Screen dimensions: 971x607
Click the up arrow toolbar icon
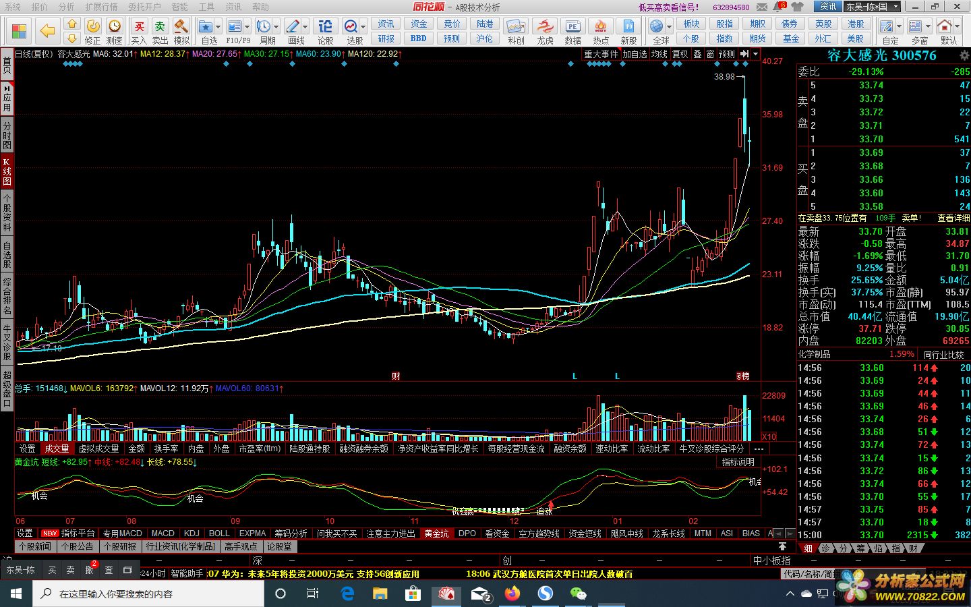tap(72, 24)
